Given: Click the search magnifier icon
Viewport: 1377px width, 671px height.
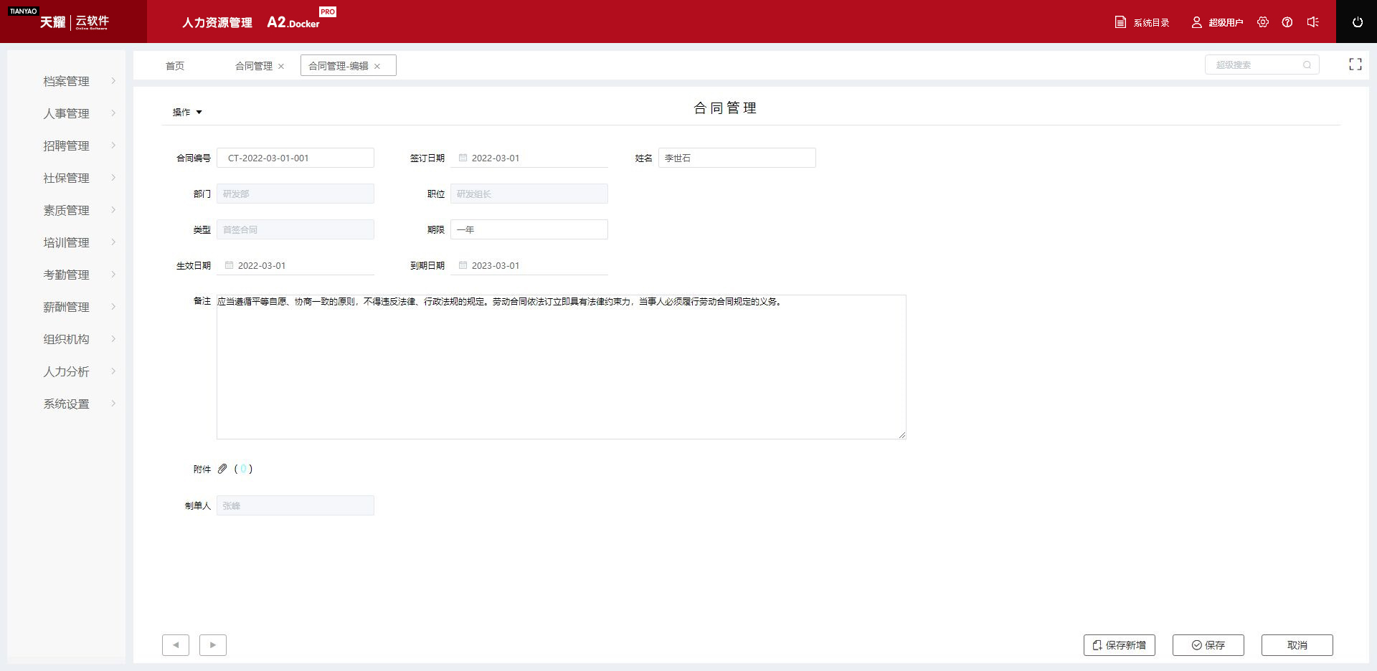Looking at the screenshot, I should (x=1307, y=65).
